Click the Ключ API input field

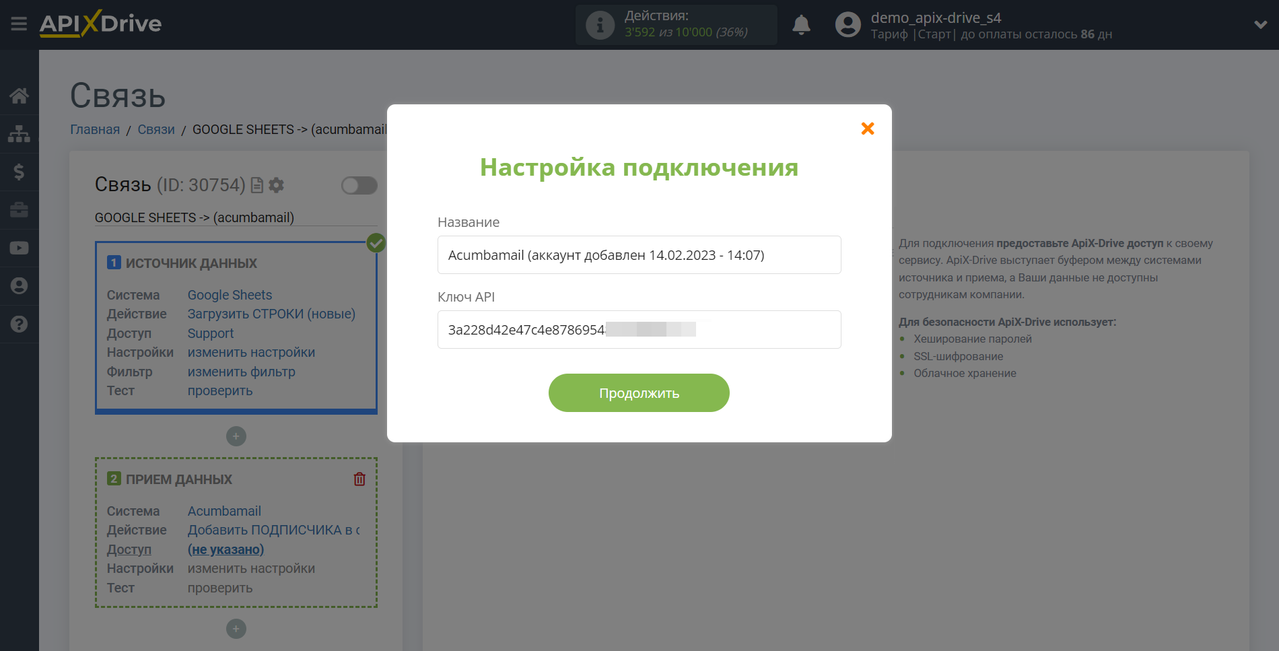[x=639, y=330]
